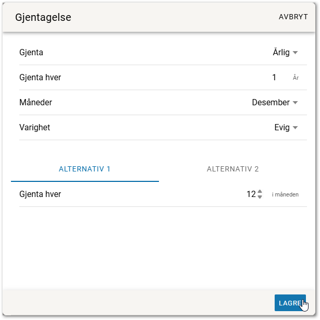Click the Gjentagelse dialog title
Viewport: 320px width, 320px height.
point(43,17)
